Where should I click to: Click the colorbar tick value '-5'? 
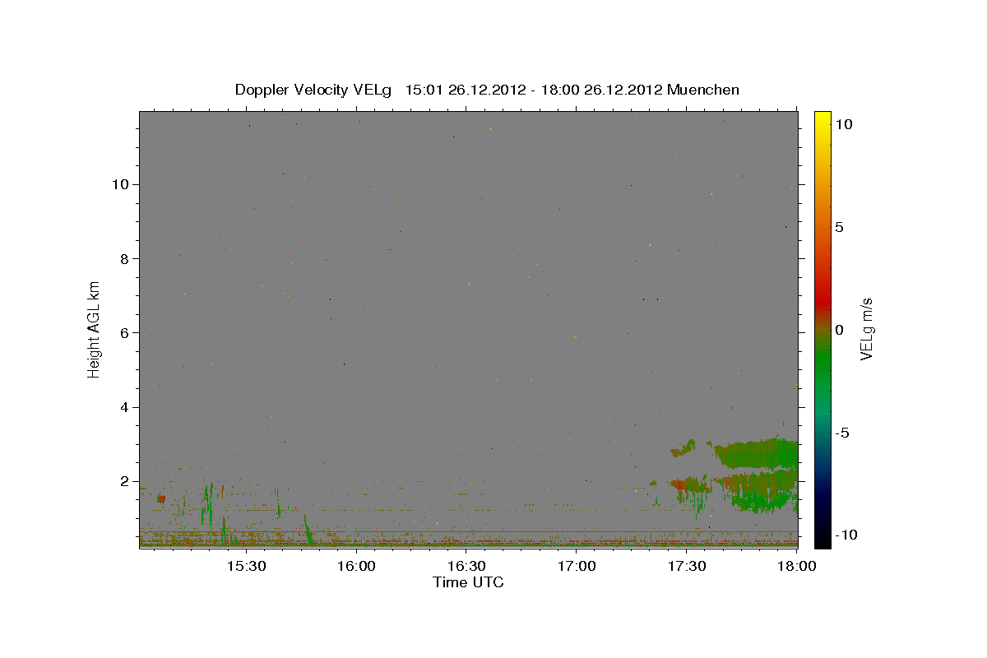click(842, 433)
